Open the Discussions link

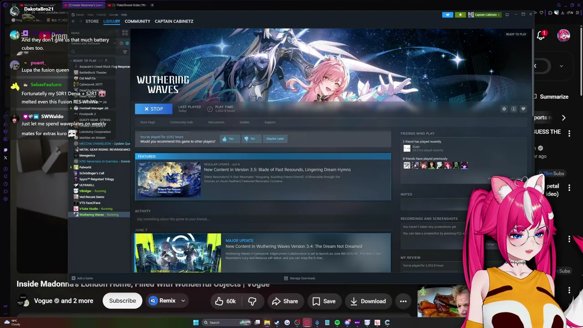(x=216, y=122)
